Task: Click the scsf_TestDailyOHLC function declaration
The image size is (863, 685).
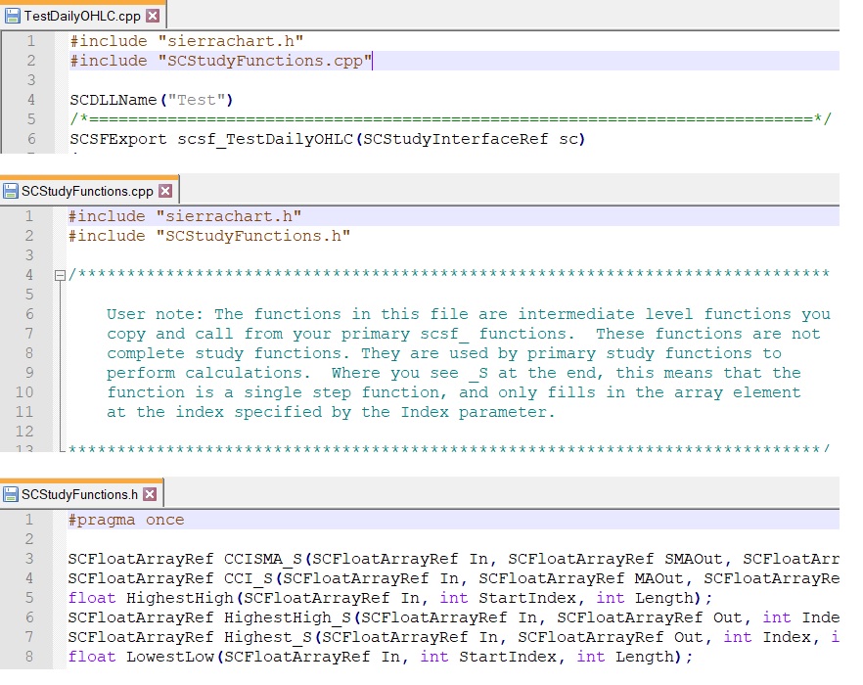Action: [328, 139]
